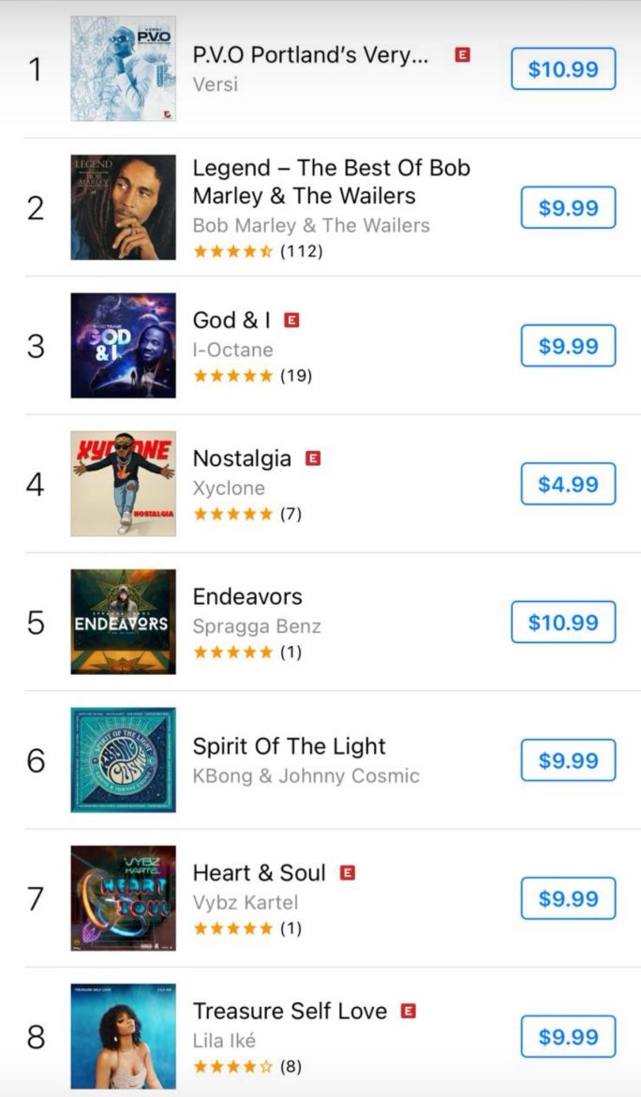Open God & I album cover
This screenshot has height=1097, width=641.
click(123, 345)
